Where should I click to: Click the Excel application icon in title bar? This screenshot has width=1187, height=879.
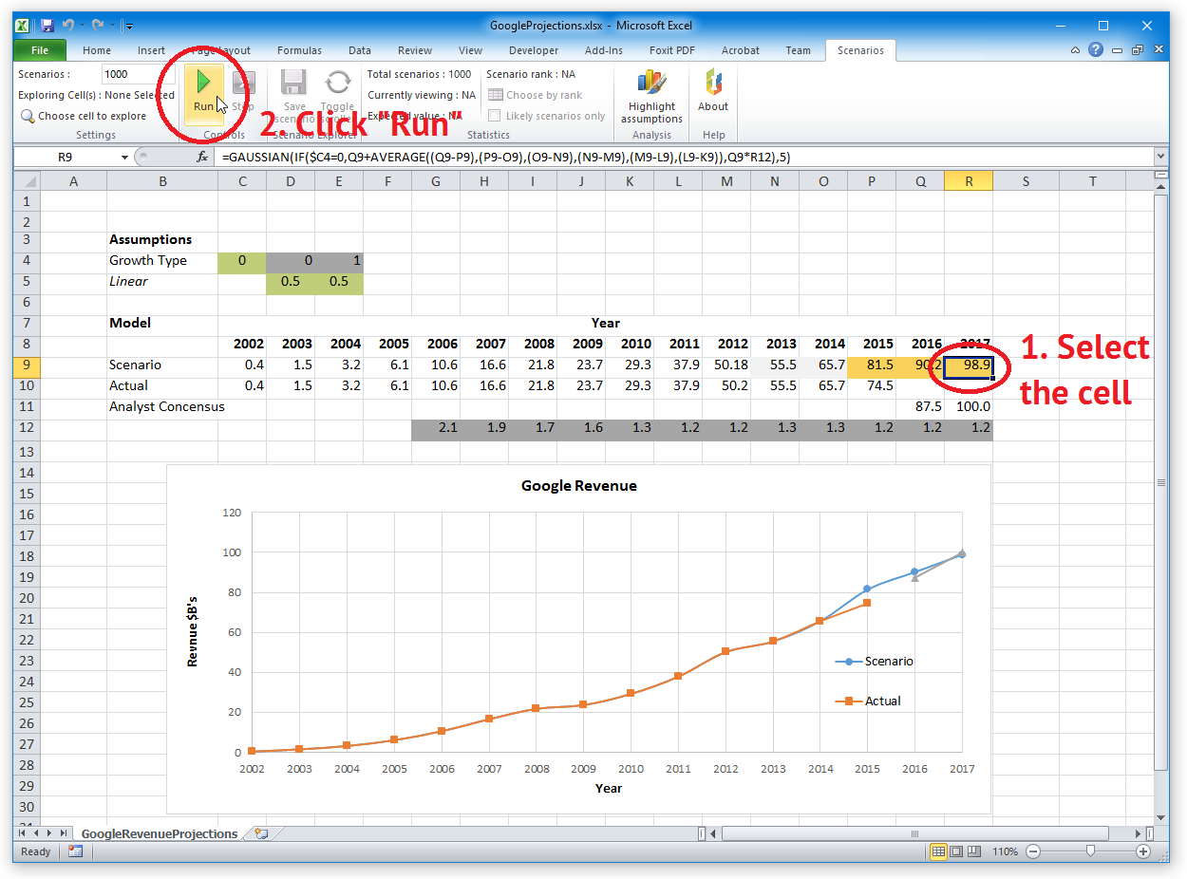coord(24,26)
